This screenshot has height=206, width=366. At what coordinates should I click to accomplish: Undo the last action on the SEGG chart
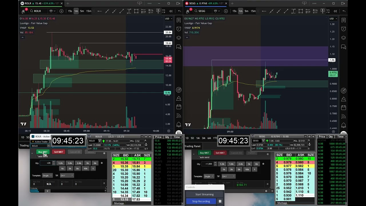[x=344, y=11]
